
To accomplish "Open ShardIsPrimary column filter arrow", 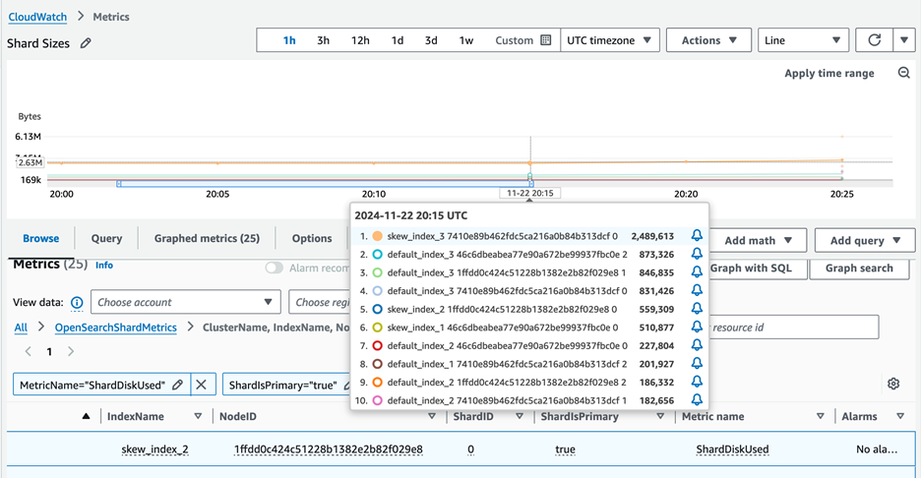I will [x=660, y=416].
